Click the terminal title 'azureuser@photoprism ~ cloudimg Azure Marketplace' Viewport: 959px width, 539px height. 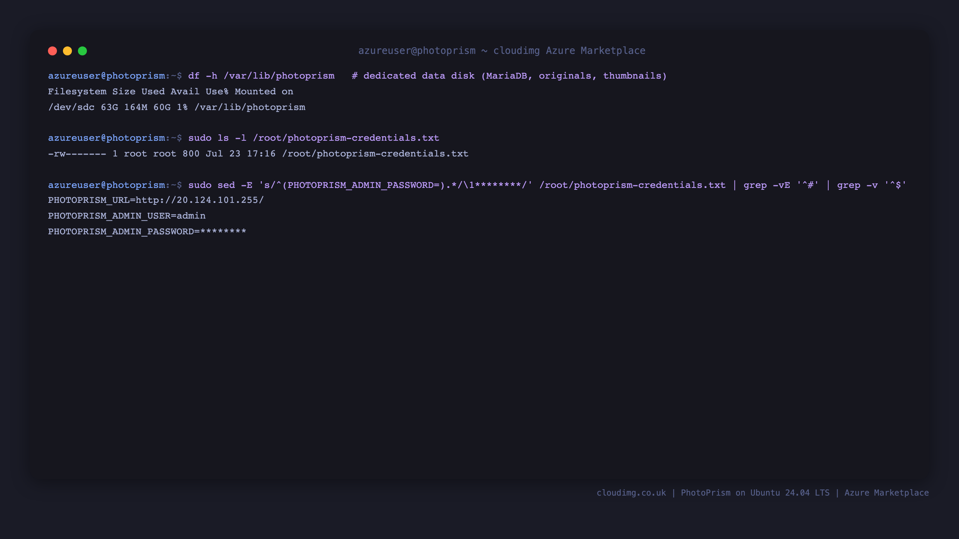pyautogui.click(x=502, y=51)
